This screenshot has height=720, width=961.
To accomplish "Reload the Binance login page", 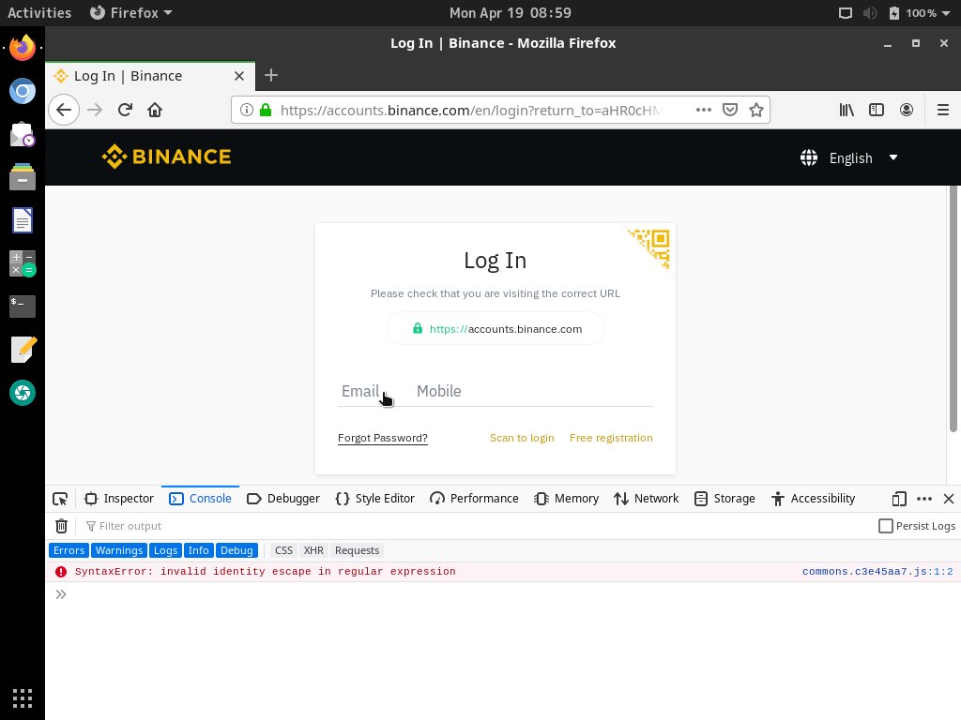I will [125, 111].
